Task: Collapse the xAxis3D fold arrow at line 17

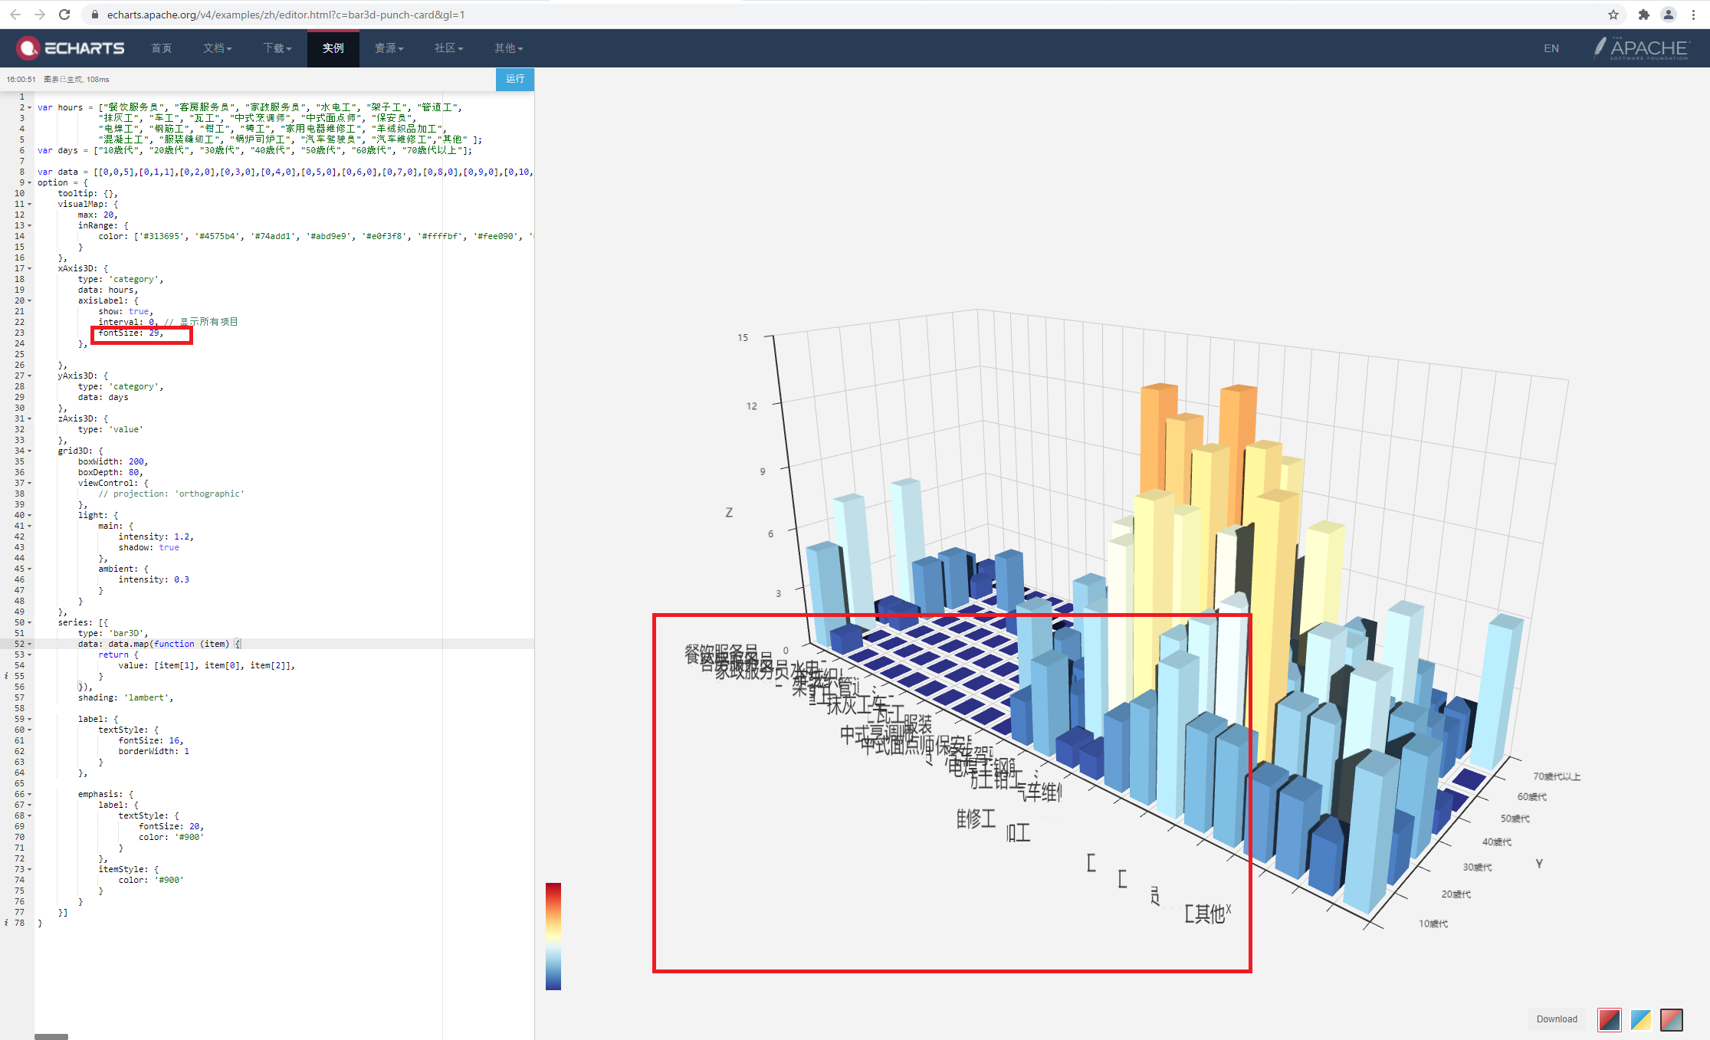Action: [31, 268]
